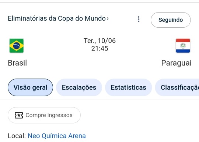Show the Classificação tab

point(177,87)
